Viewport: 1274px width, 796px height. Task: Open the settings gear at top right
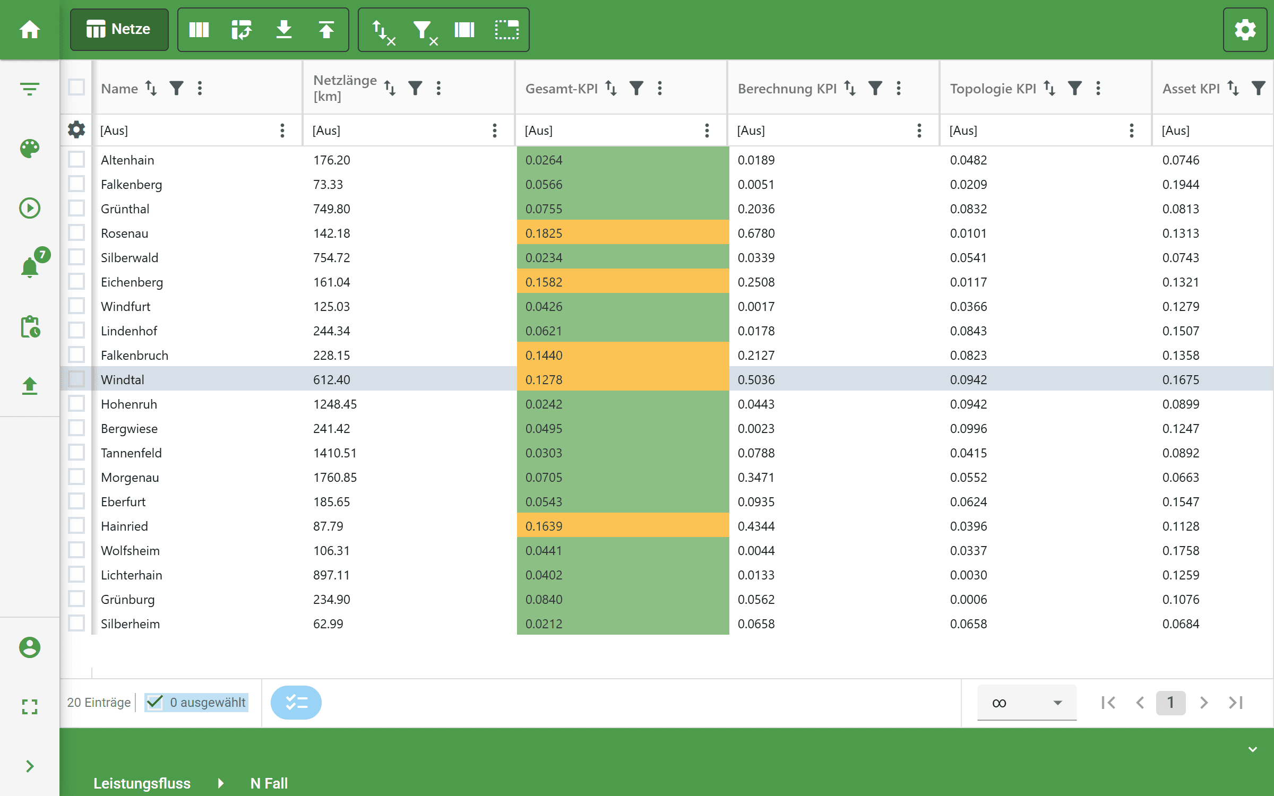(x=1244, y=30)
